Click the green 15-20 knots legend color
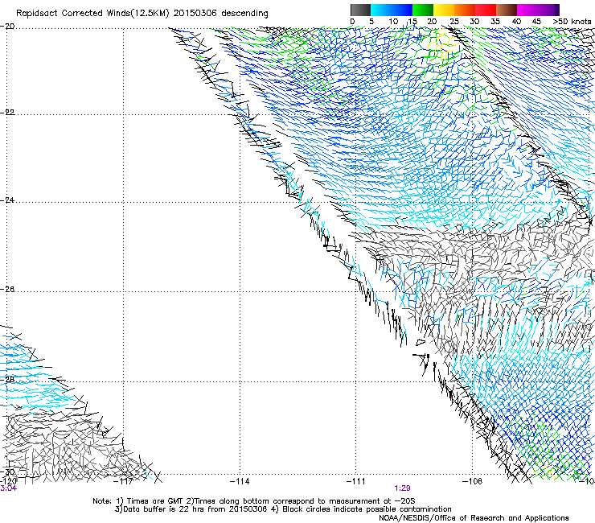The height and width of the screenshot is (523, 595). pos(423,10)
